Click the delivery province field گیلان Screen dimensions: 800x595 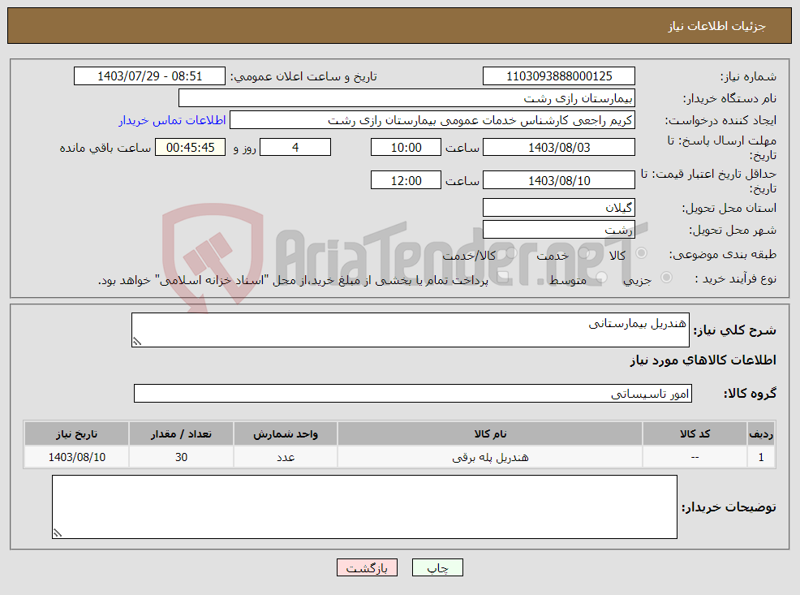559,208
